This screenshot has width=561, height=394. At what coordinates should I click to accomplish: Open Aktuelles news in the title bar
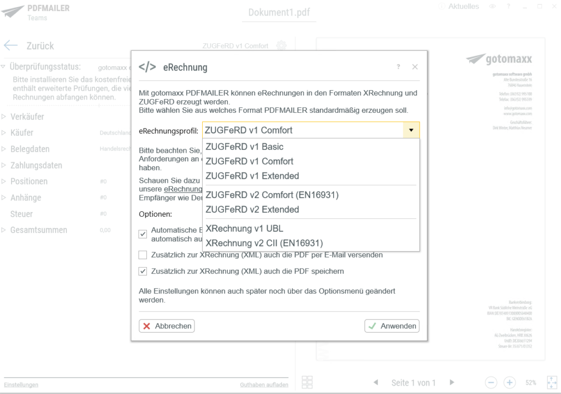[x=463, y=7]
